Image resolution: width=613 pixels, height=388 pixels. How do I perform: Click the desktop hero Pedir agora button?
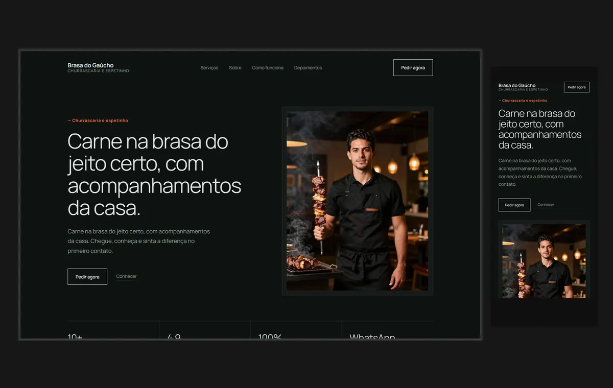tap(87, 277)
